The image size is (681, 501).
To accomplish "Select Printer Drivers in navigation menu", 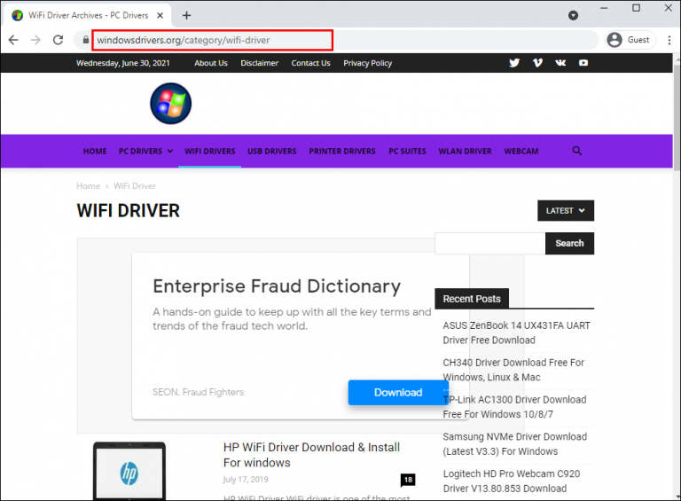I will [342, 151].
